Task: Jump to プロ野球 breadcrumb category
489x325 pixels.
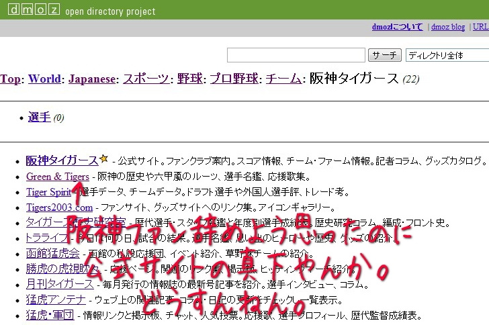Action: pyautogui.click(x=234, y=79)
